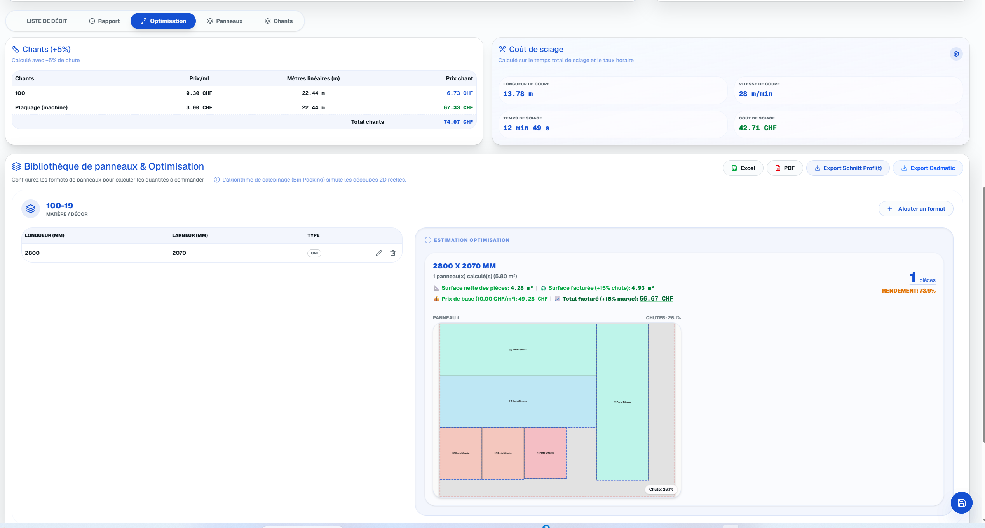Click the layers icon next to 100-19
The width and height of the screenshot is (985, 528).
[31, 209]
